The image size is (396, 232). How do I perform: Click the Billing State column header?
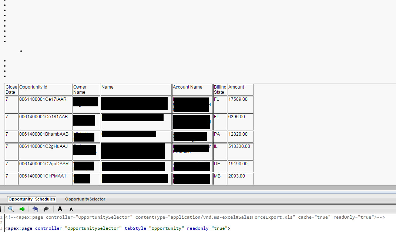click(220, 90)
